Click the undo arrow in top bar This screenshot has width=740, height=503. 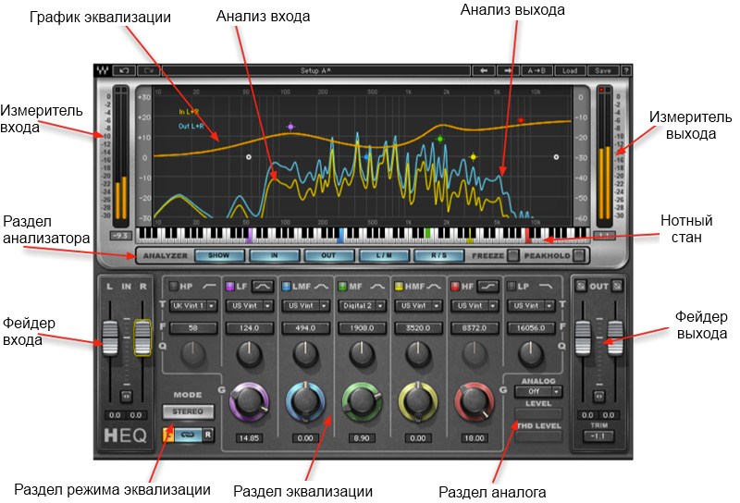[x=124, y=70]
